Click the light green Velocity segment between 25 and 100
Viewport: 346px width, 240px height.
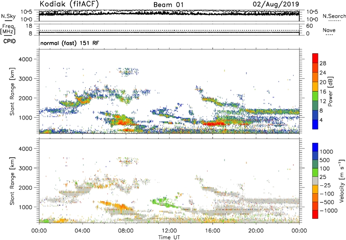pyautogui.click(x=315, y=172)
